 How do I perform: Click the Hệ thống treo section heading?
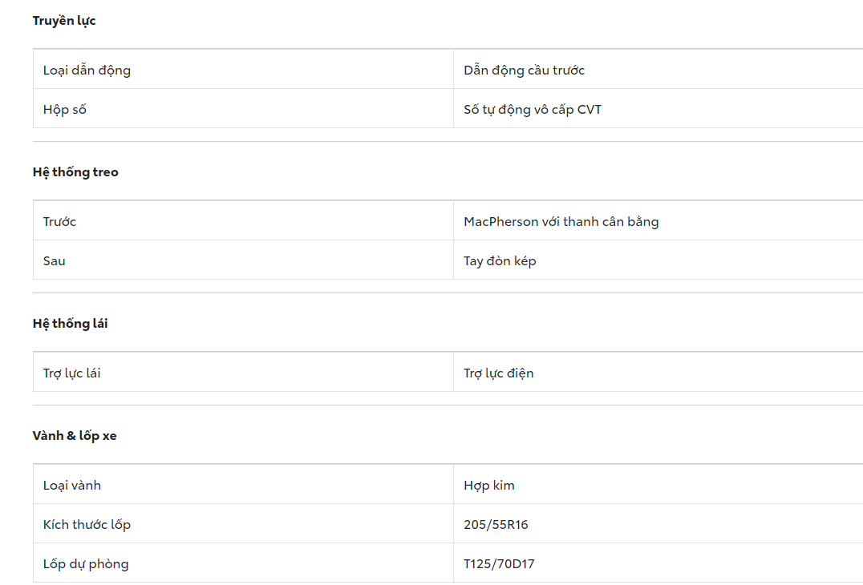pos(75,172)
